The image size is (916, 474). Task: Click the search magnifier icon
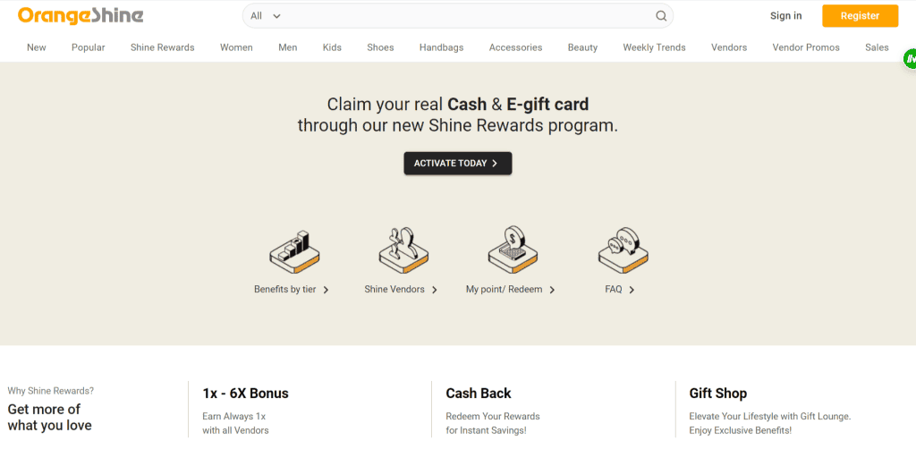(661, 16)
